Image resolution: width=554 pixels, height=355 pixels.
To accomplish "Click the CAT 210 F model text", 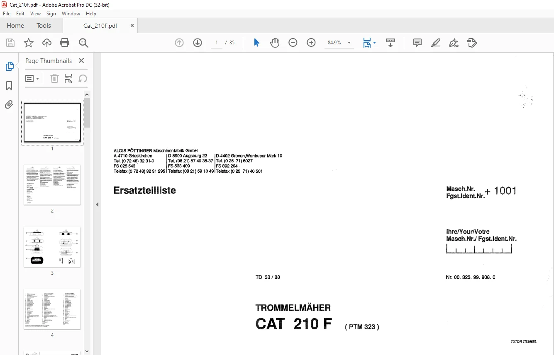I will 294,324.
